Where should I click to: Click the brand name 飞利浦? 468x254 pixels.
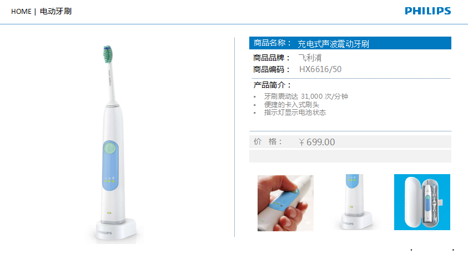tap(310, 58)
